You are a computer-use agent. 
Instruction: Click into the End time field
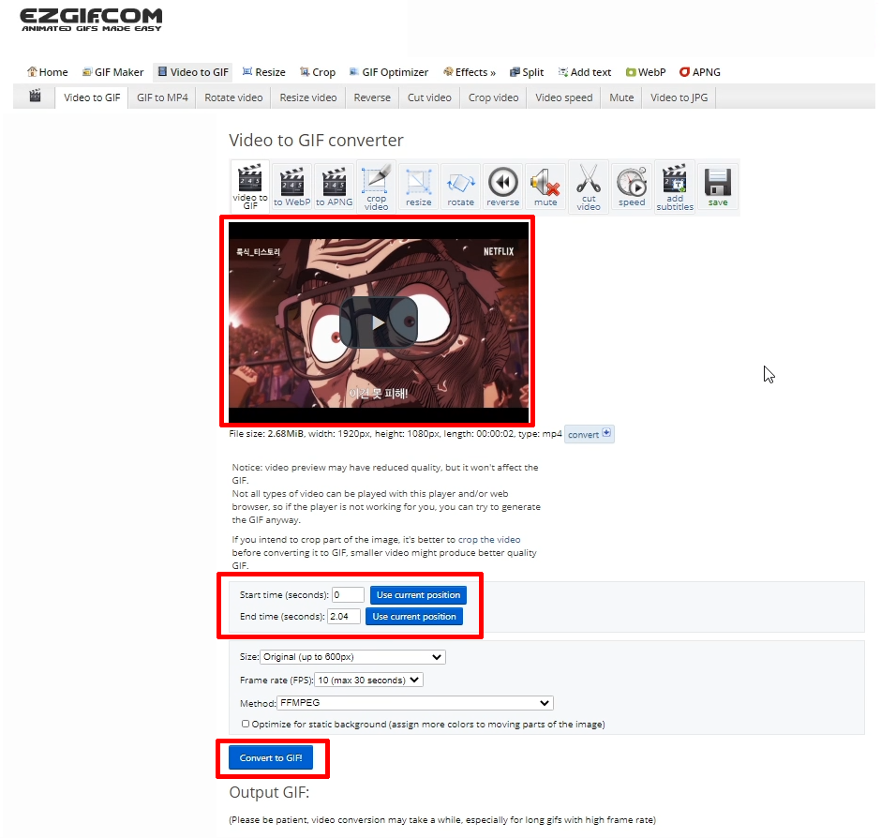pyautogui.click(x=344, y=617)
